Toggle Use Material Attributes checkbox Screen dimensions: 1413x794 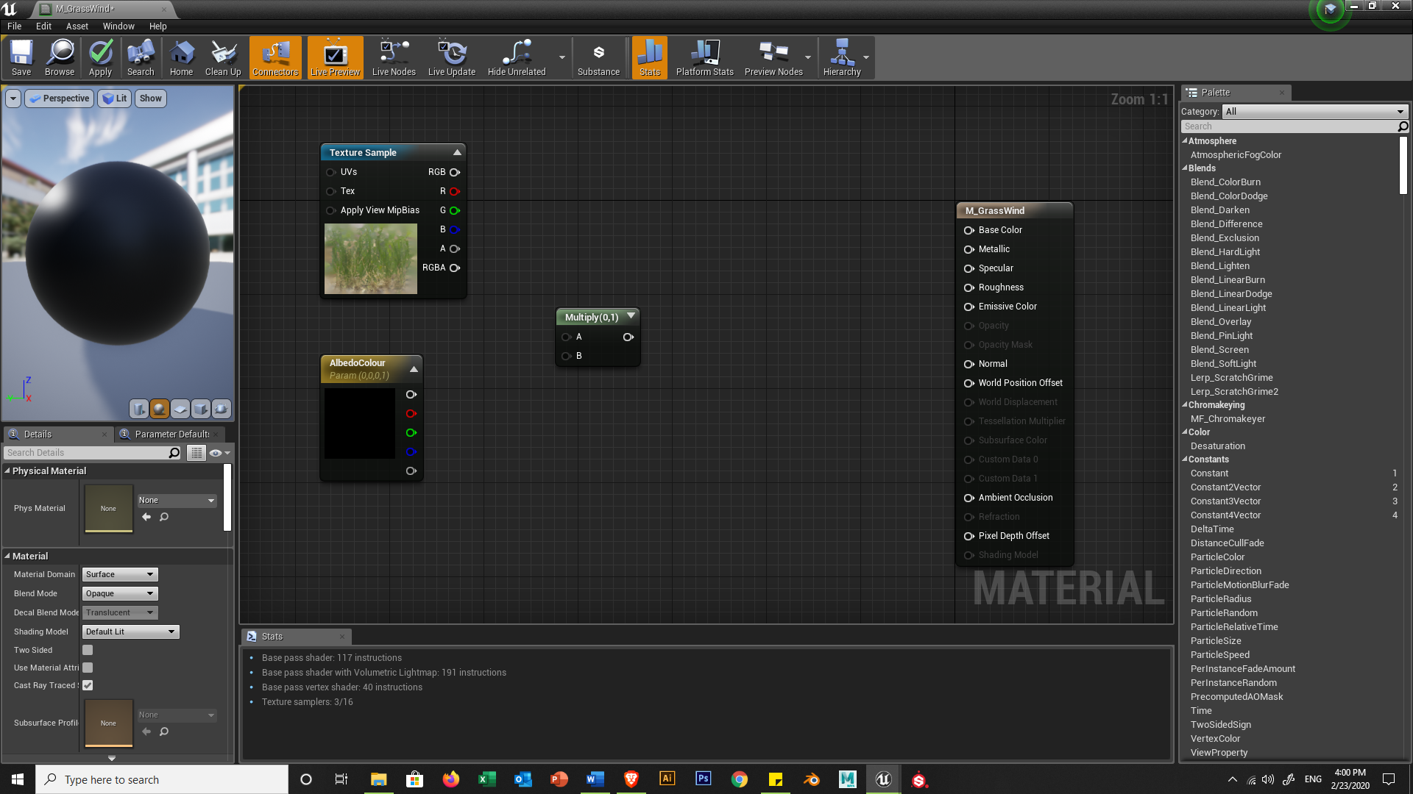click(x=88, y=668)
